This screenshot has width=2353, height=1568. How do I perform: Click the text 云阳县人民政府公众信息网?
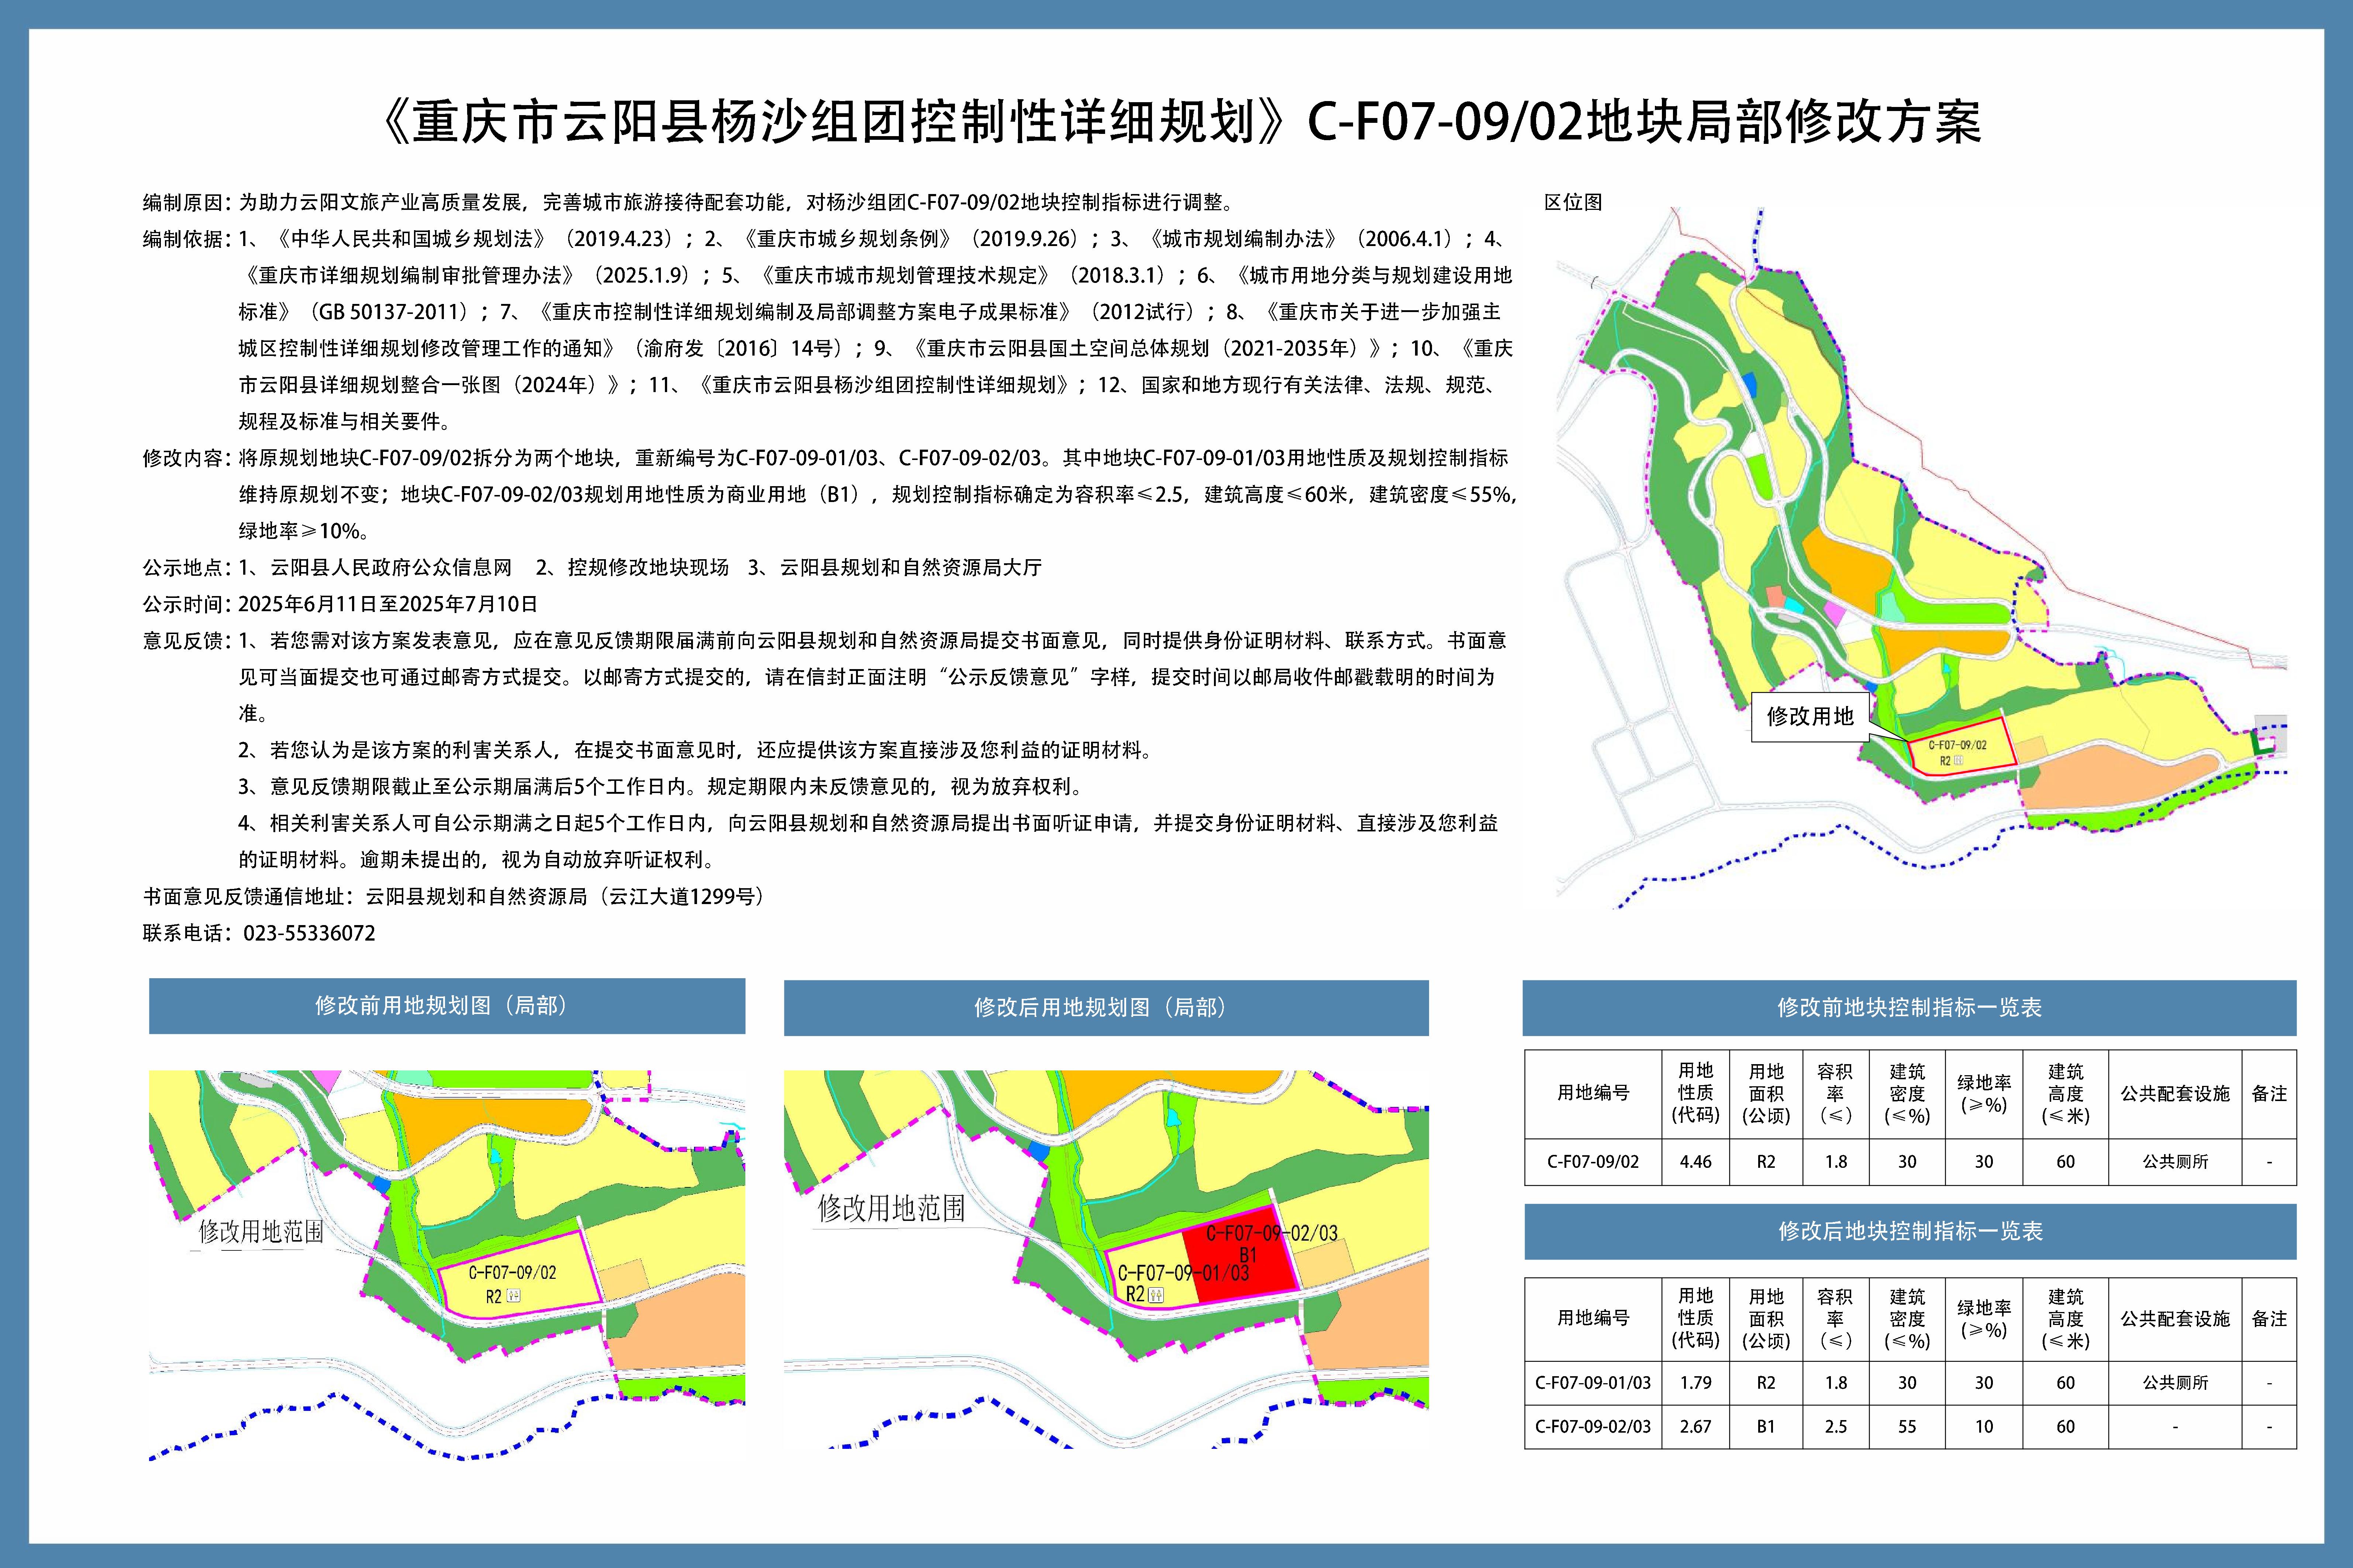tap(391, 568)
